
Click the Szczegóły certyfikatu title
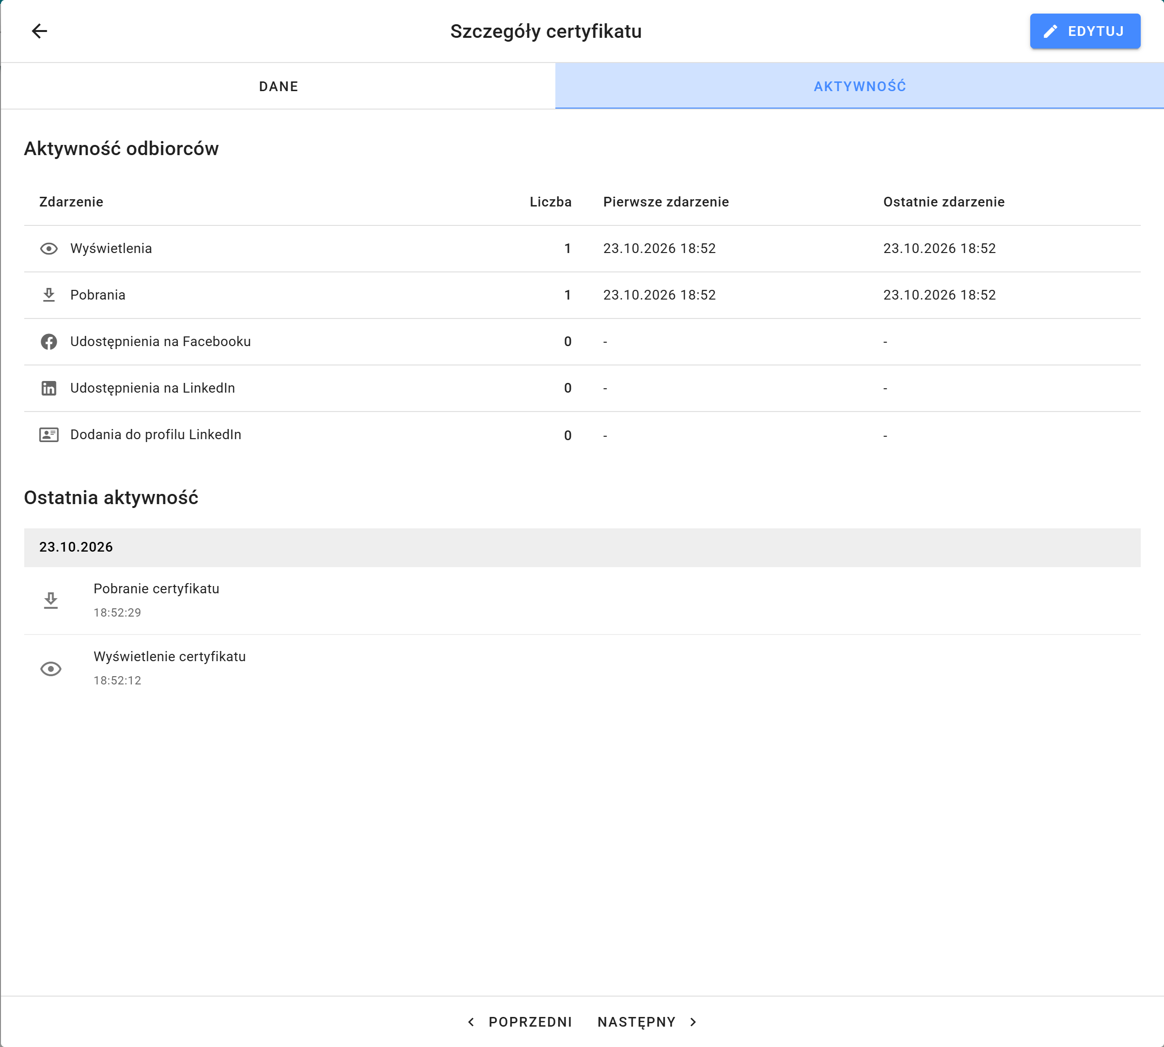pyautogui.click(x=546, y=31)
